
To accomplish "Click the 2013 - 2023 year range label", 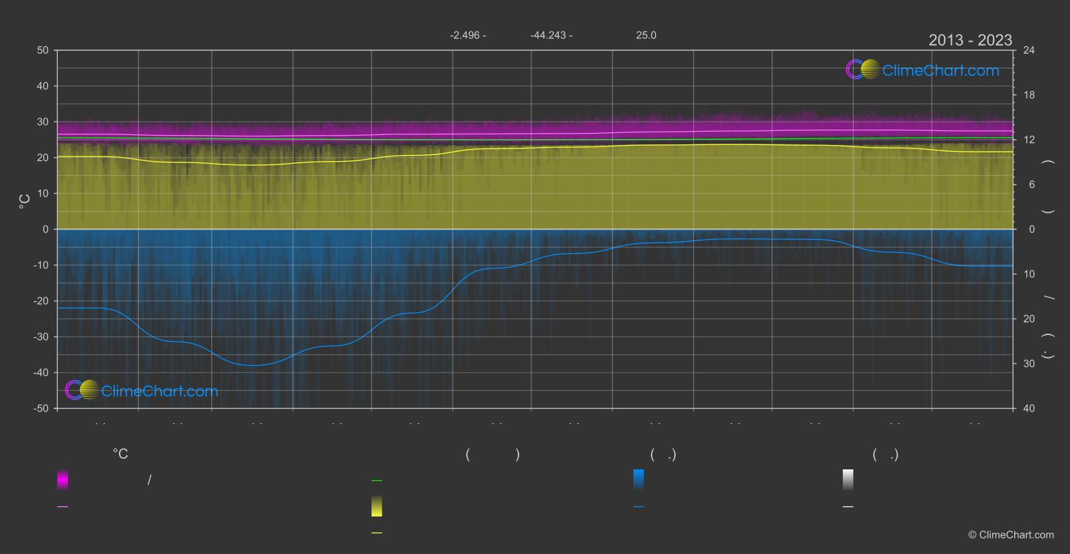I will [970, 40].
